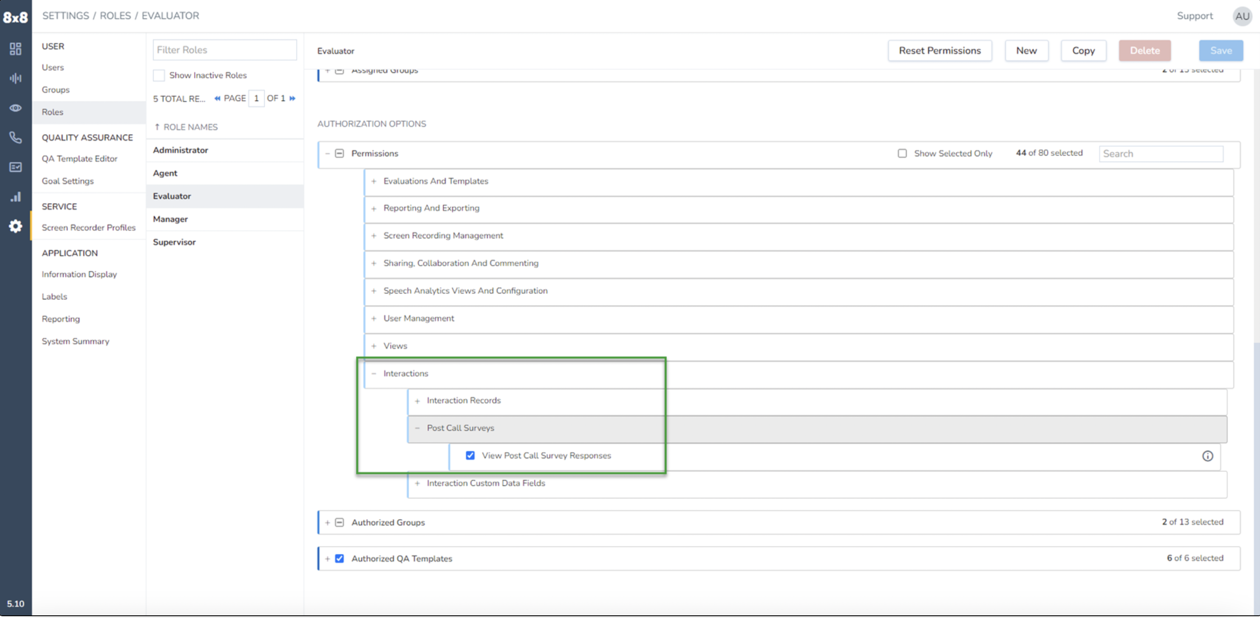Toggle the Permissions select-all checkbox
The width and height of the screenshot is (1260, 618).
(x=340, y=154)
